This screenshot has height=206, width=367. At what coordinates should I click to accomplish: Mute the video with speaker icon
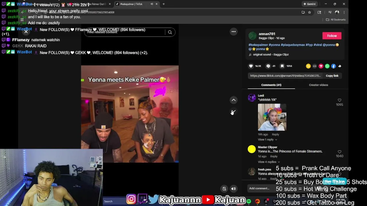tap(233, 189)
